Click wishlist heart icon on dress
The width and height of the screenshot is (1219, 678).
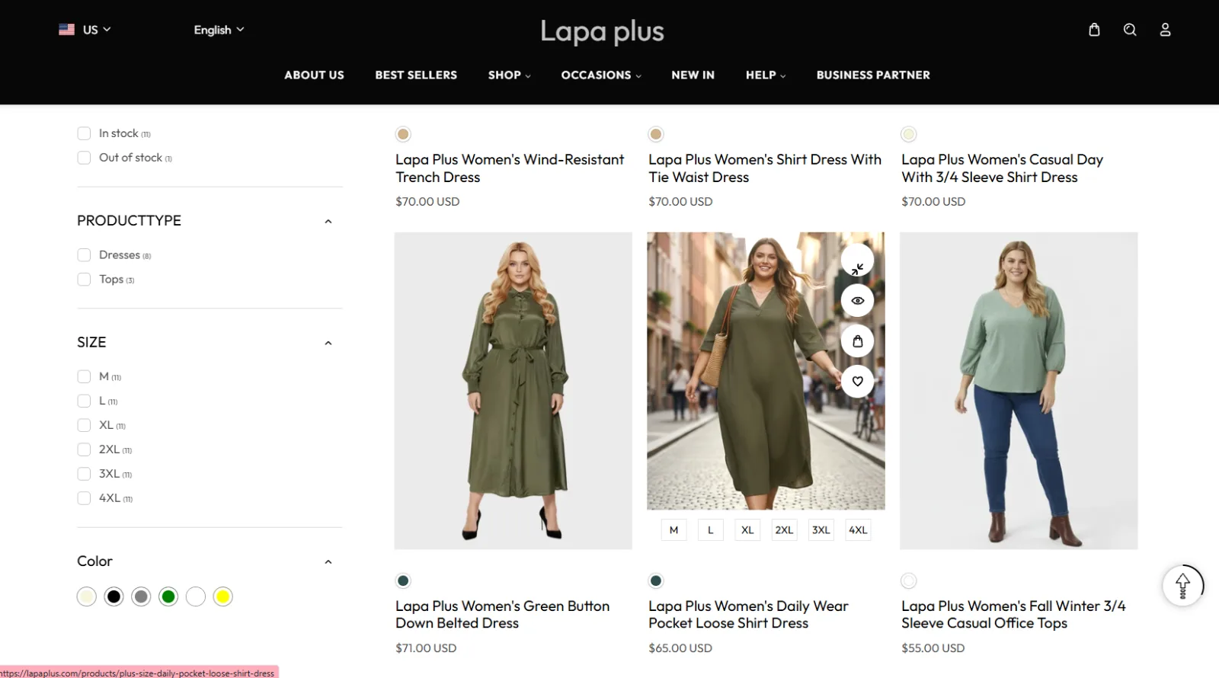857,381
